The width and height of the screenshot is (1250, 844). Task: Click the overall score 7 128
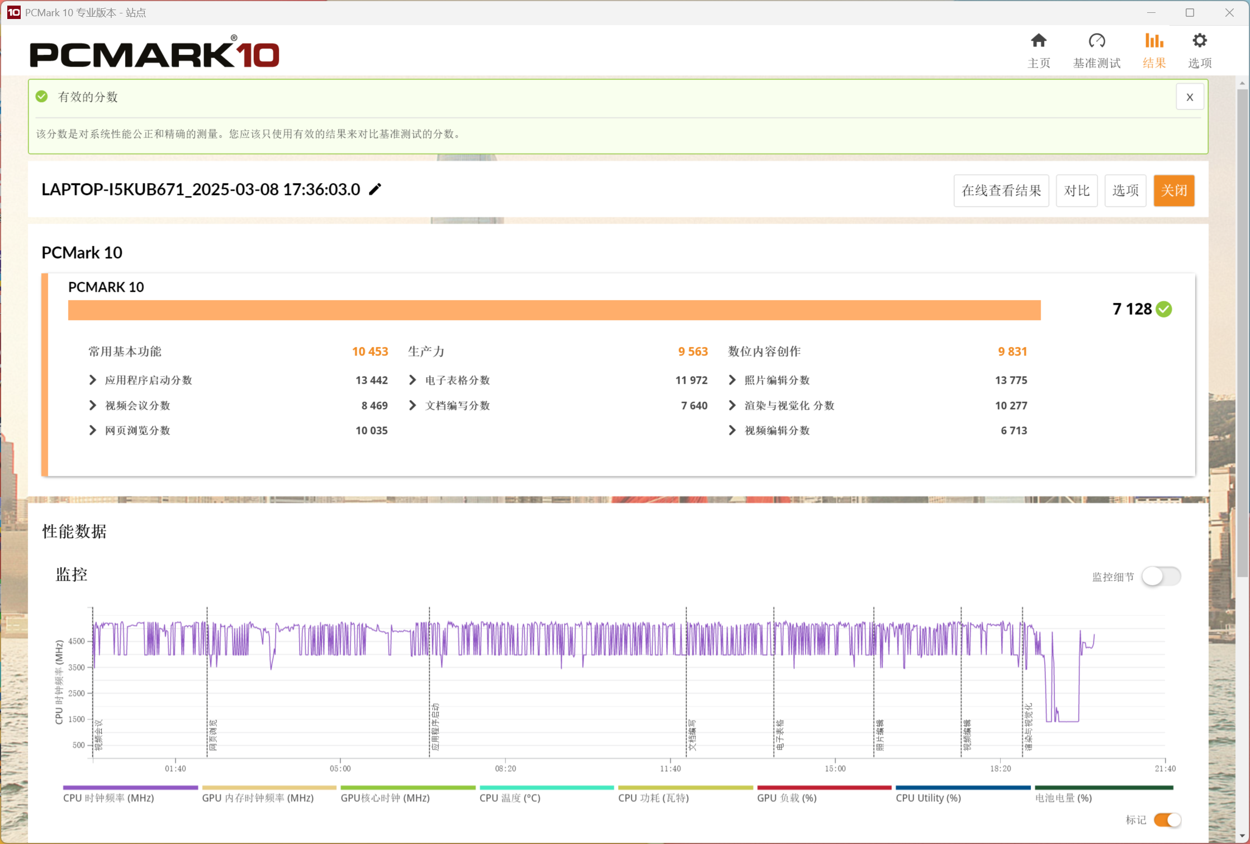pyautogui.click(x=1132, y=309)
